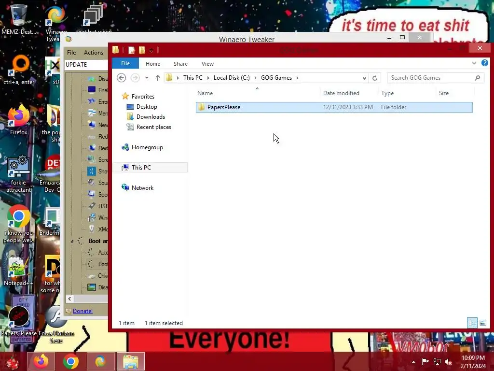This screenshot has height=371, width=494.
Task: Click GOG Games in the address breadcrumb
Action: pos(276,78)
